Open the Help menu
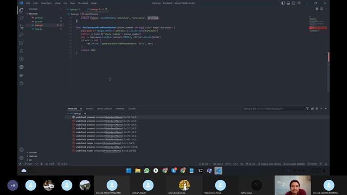The image size is (347, 195). pos(94,3)
